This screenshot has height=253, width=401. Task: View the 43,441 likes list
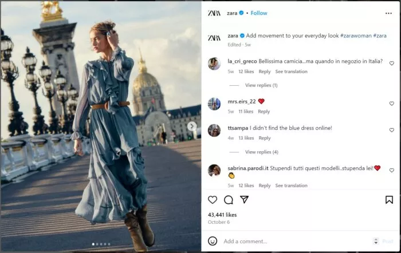[222, 215]
